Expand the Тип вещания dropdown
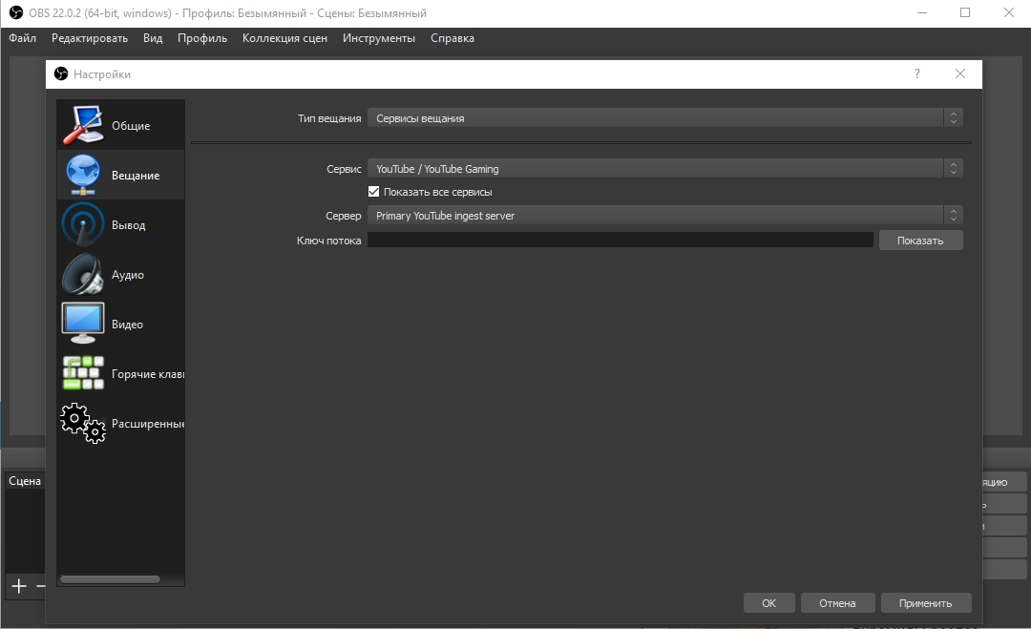Screen dimensions: 1031x629 coord(664,118)
